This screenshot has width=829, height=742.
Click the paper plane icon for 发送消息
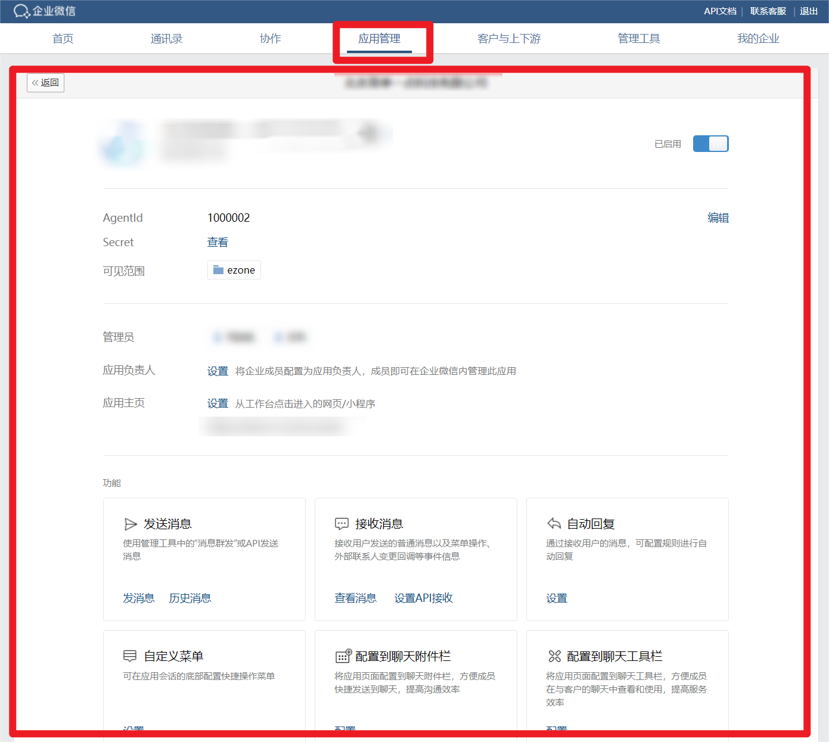[131, 524]
